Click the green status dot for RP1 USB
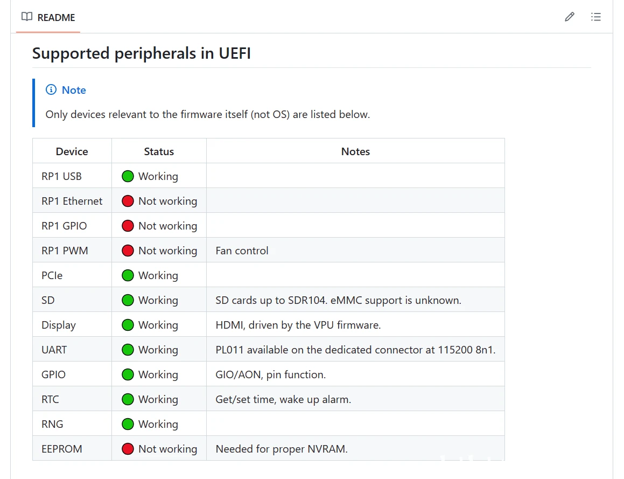The width and height of the screenshot is (624, 479). (x=128, y=176)
